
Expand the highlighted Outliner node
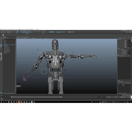pyautogui.click(x=4, y=45)
